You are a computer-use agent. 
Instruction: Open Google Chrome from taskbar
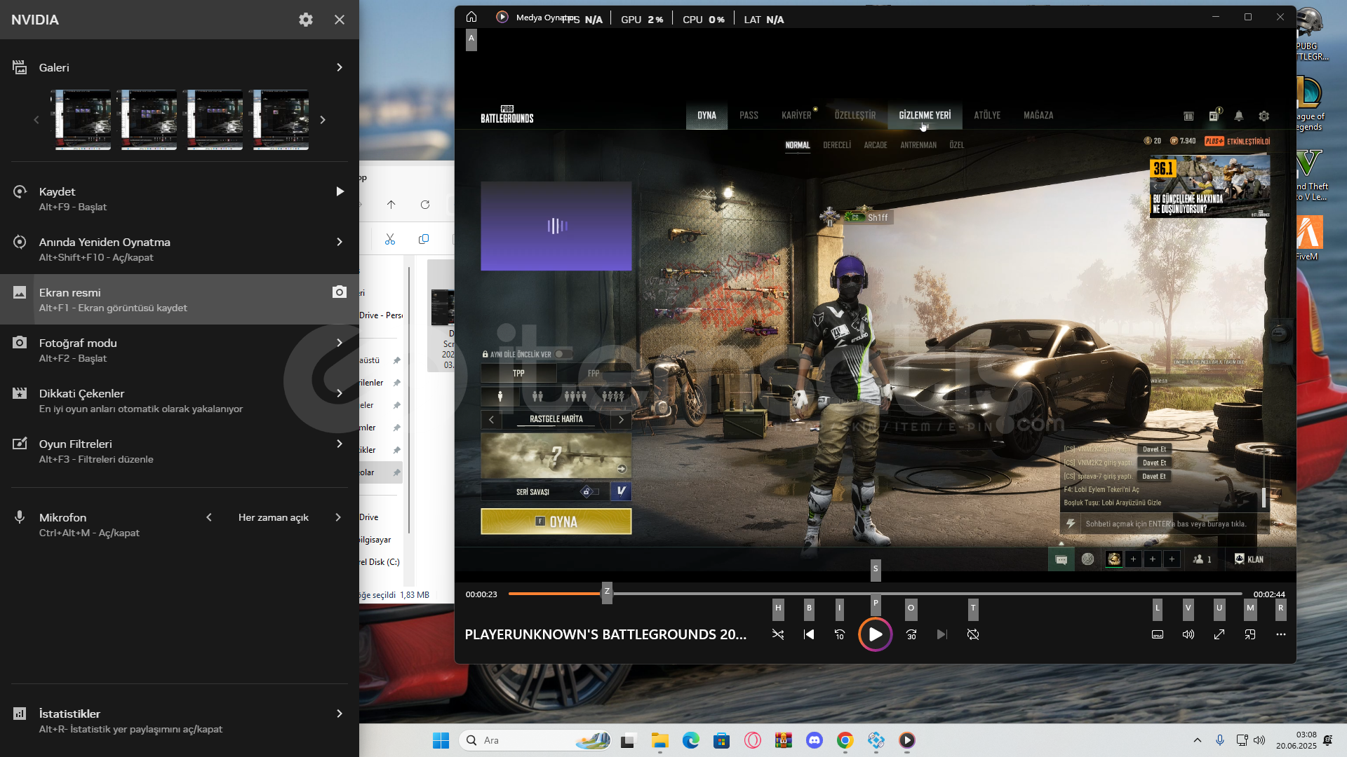pyautogui.click(x=845, y=740)
